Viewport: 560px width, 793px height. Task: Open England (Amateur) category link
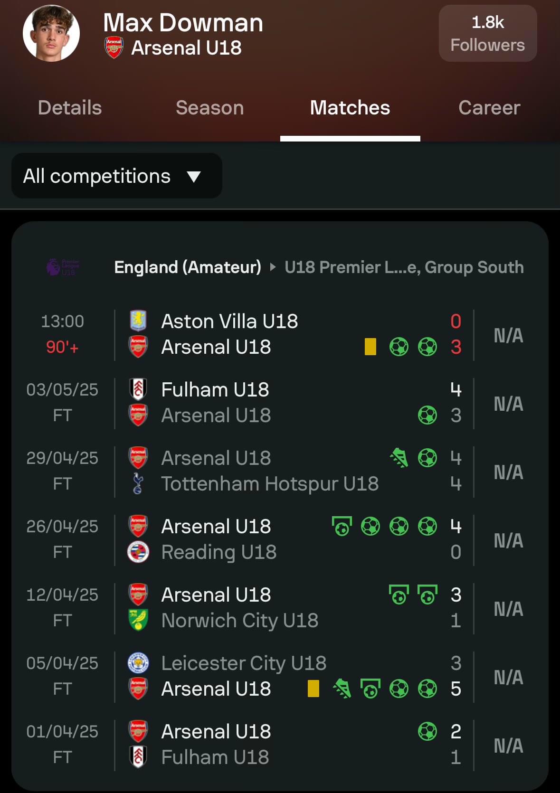[x=188, y=267]
